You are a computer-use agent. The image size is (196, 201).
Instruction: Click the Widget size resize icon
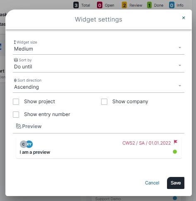point(15,42)
